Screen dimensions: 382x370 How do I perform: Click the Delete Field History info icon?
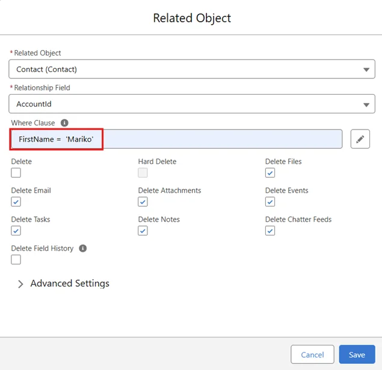(83, 248)
